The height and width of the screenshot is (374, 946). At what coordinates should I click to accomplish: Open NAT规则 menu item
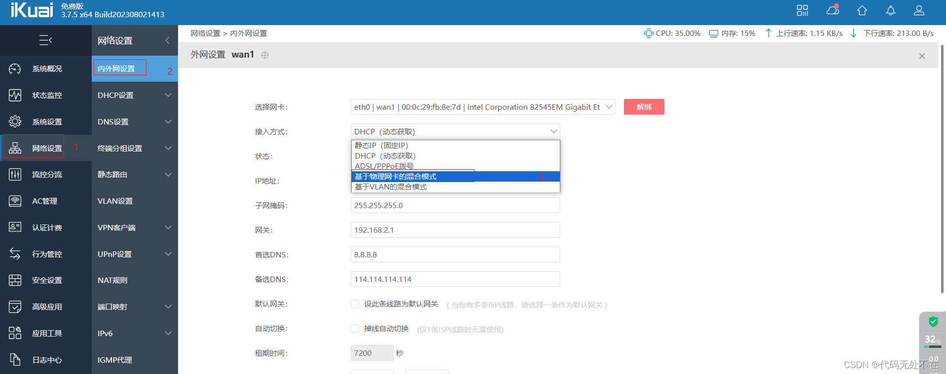pyautogui.click(x=135, y=280)
